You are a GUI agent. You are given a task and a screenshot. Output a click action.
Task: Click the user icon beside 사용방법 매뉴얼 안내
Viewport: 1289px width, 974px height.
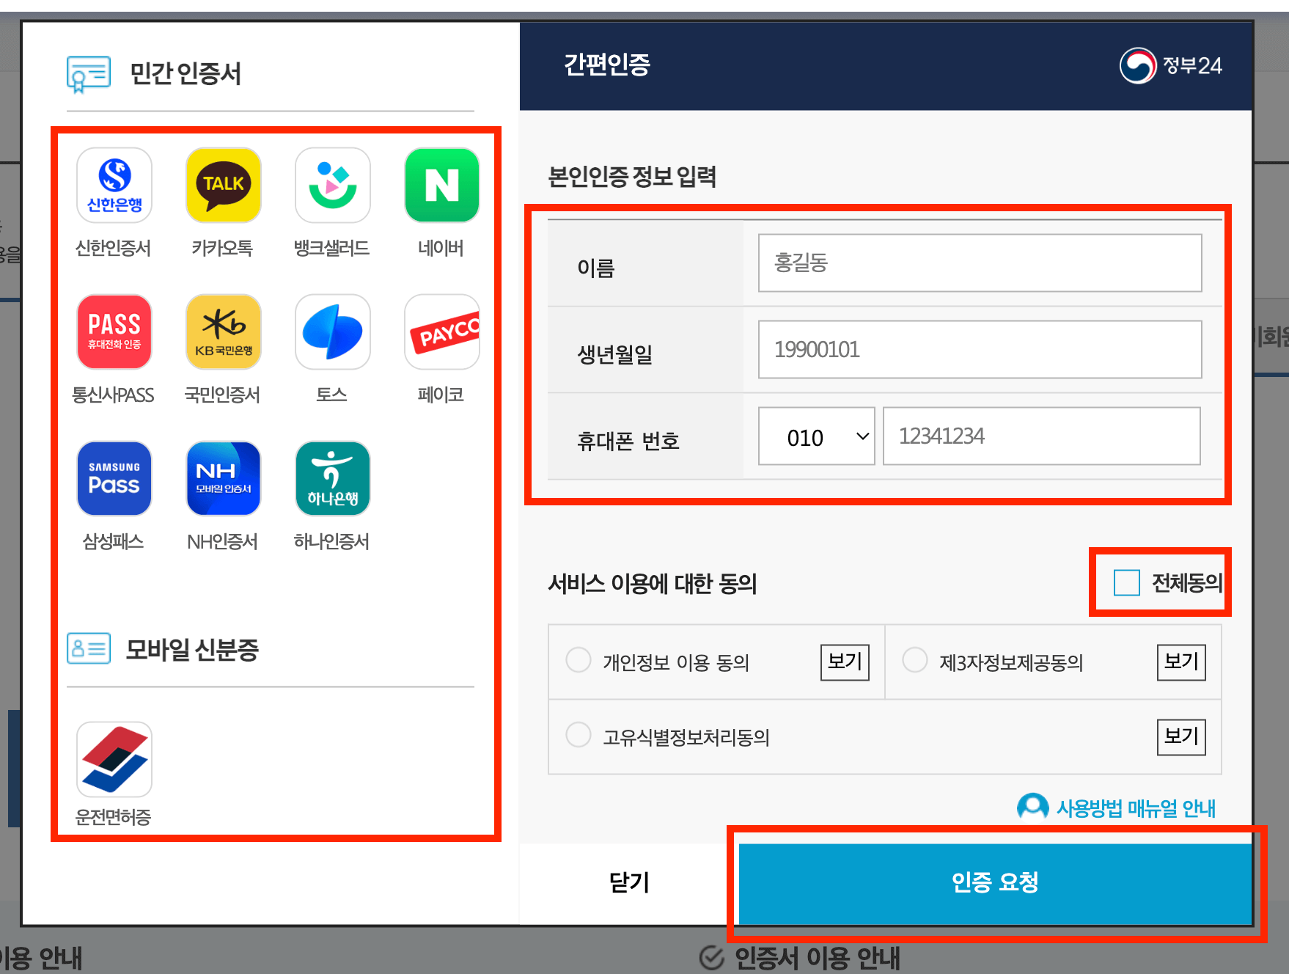[x=1032, y=807]
